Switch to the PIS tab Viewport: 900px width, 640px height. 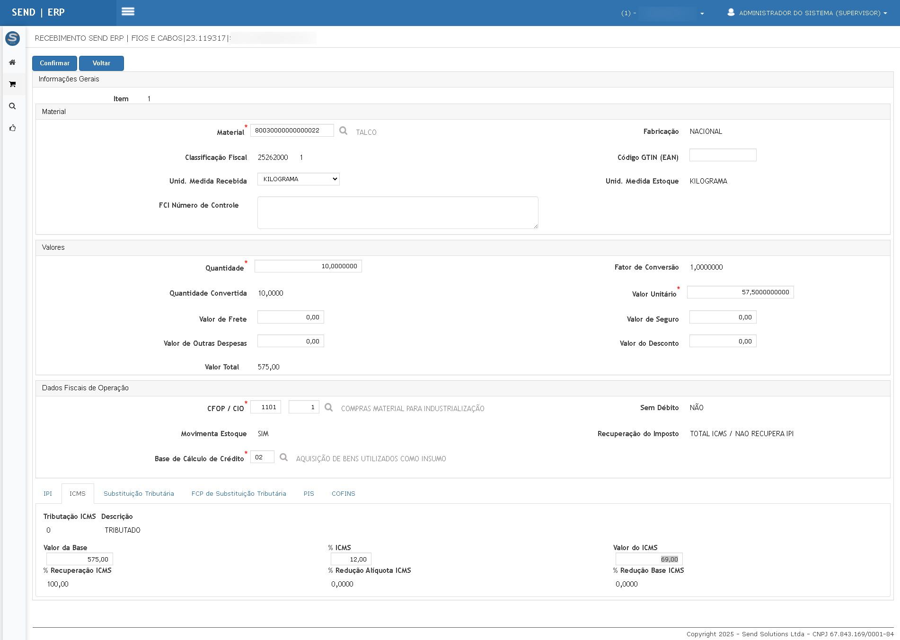[309, 494]
